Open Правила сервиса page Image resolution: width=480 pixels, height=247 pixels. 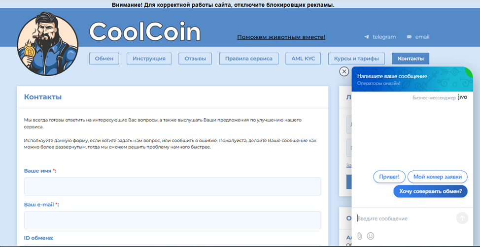click(x=248, y=59)
